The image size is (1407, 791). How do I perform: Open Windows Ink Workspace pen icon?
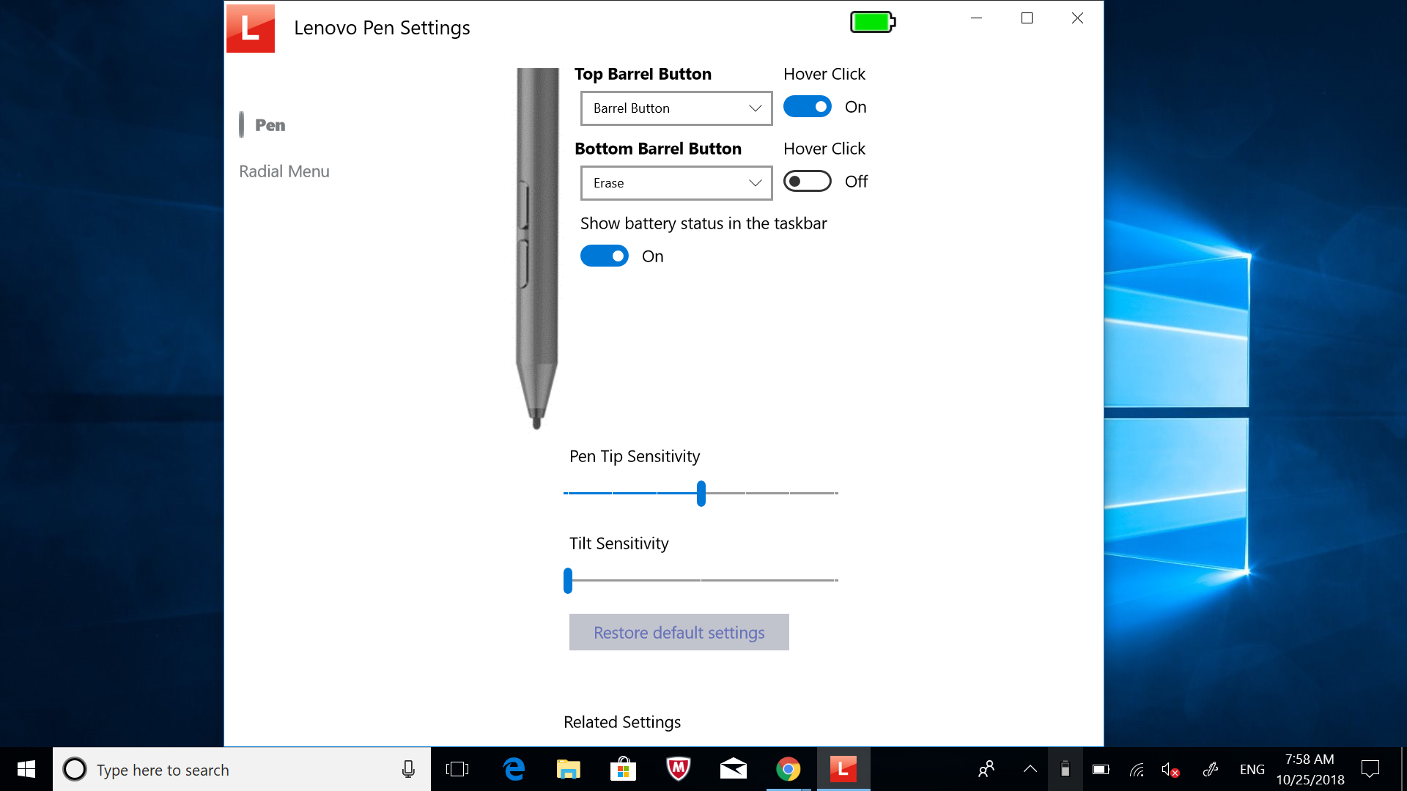(1211, 769)
